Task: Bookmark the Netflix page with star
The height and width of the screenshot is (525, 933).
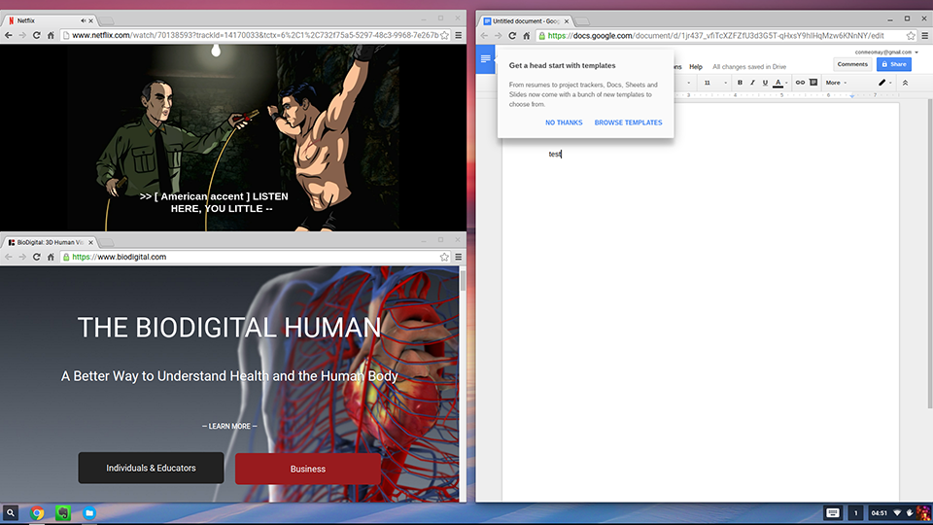Action: tap(444, 35)
